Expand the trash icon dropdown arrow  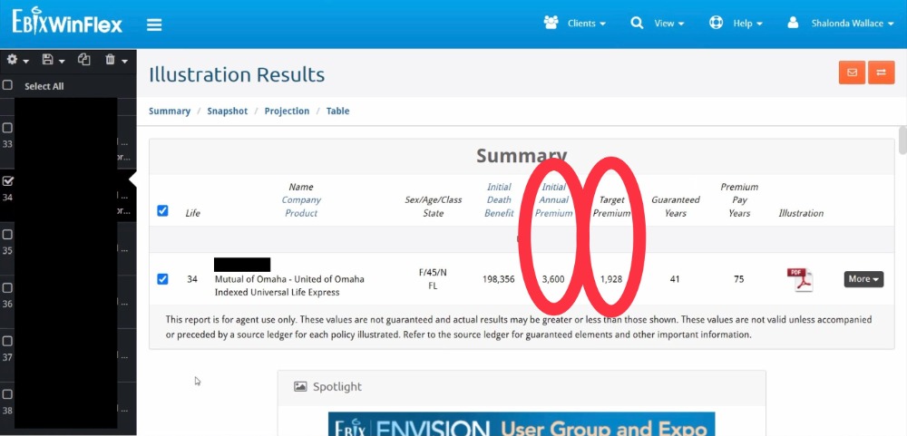125,62
